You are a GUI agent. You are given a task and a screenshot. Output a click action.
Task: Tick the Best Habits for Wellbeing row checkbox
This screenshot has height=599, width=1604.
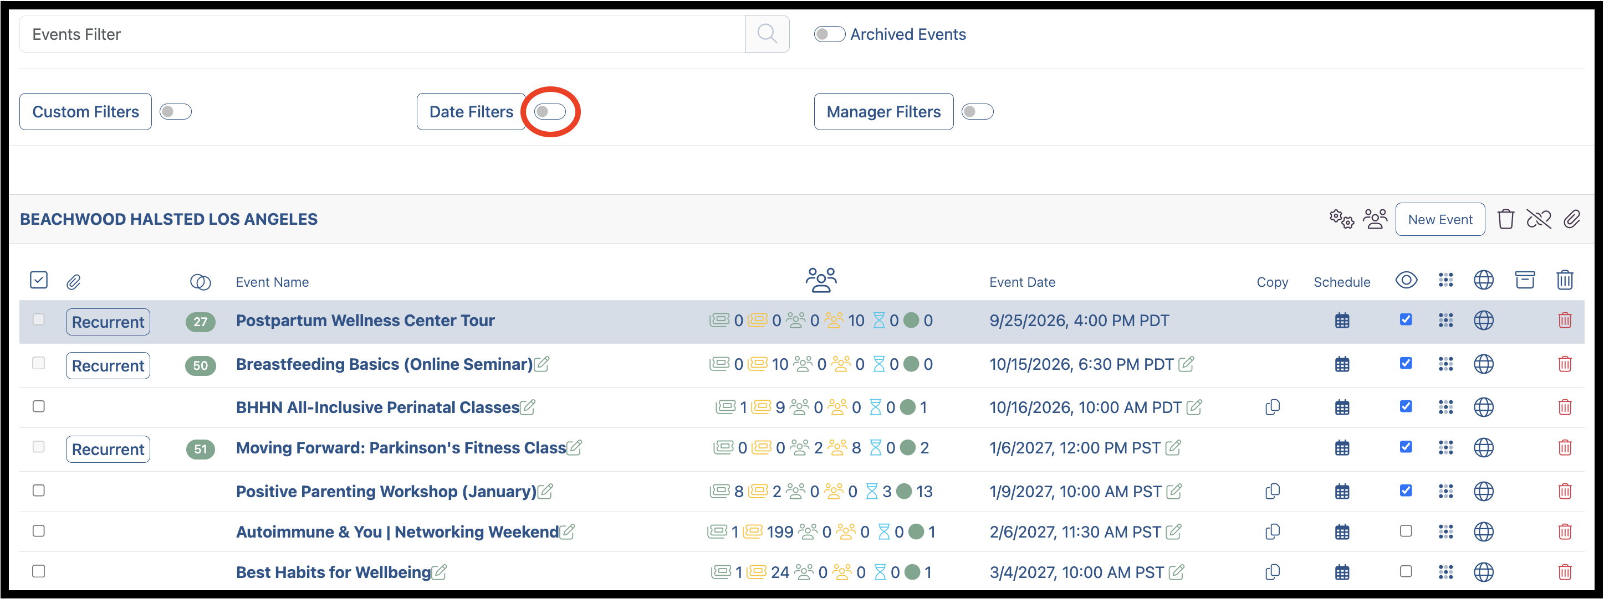(39, 572)
